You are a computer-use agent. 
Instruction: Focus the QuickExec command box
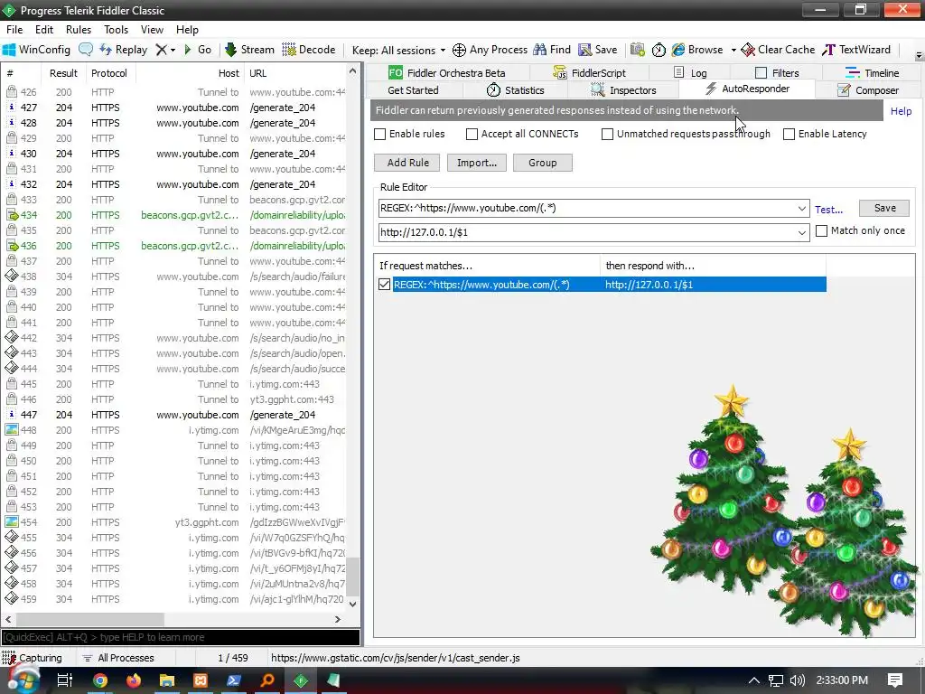pyautogui.click(x=181, y=637)
